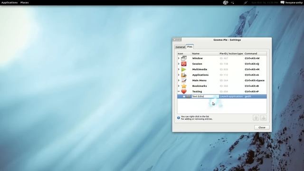304x171 pixels.
Task: Click the Applications pie icon
Action: [184, 75]
